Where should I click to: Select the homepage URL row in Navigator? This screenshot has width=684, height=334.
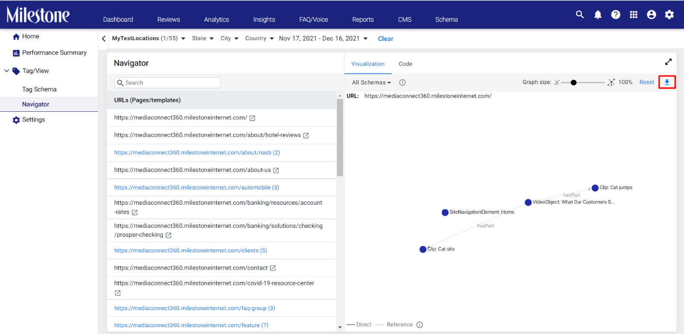(x=221, y=118)
